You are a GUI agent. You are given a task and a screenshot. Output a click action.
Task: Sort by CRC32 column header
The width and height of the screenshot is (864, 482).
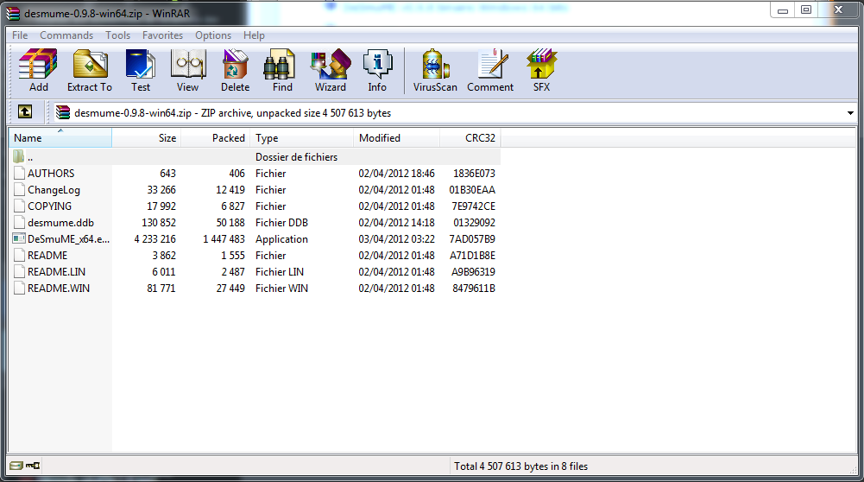(x=470, y=138)
